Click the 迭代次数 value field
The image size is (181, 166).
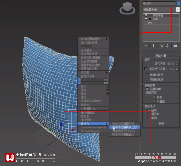click(x=171, y=63)
